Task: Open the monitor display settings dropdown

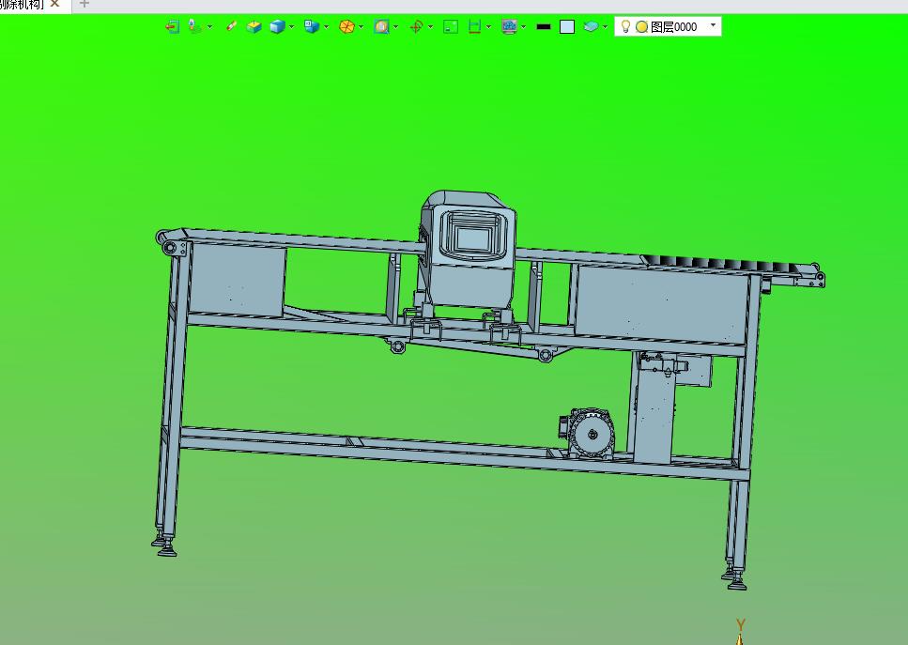Action: pyautogui.click(x=524, y=26)
